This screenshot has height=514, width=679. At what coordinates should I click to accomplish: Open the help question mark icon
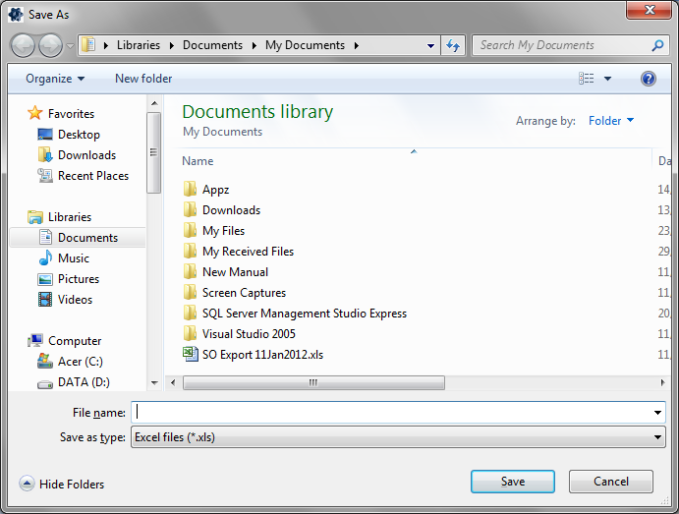click(648, 79)
